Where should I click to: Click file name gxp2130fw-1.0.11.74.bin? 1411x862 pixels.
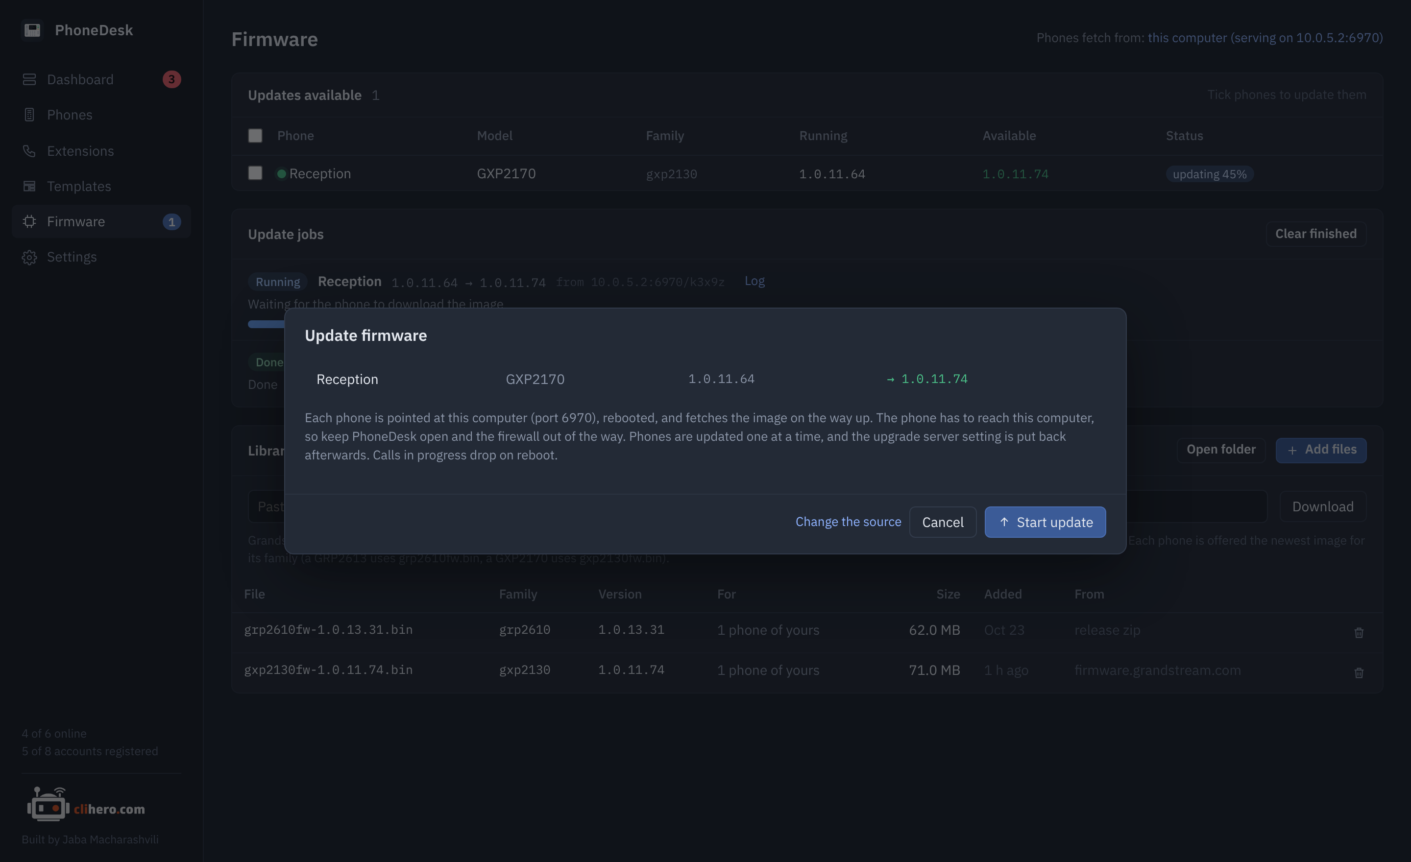pos(328,670)
